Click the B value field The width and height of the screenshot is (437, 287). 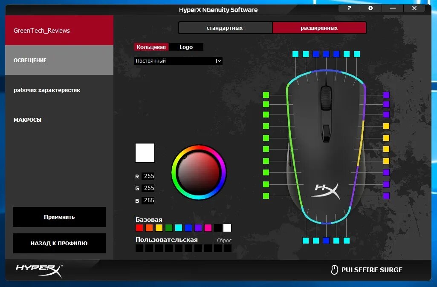pyautogui.click(x=148, y=200)
